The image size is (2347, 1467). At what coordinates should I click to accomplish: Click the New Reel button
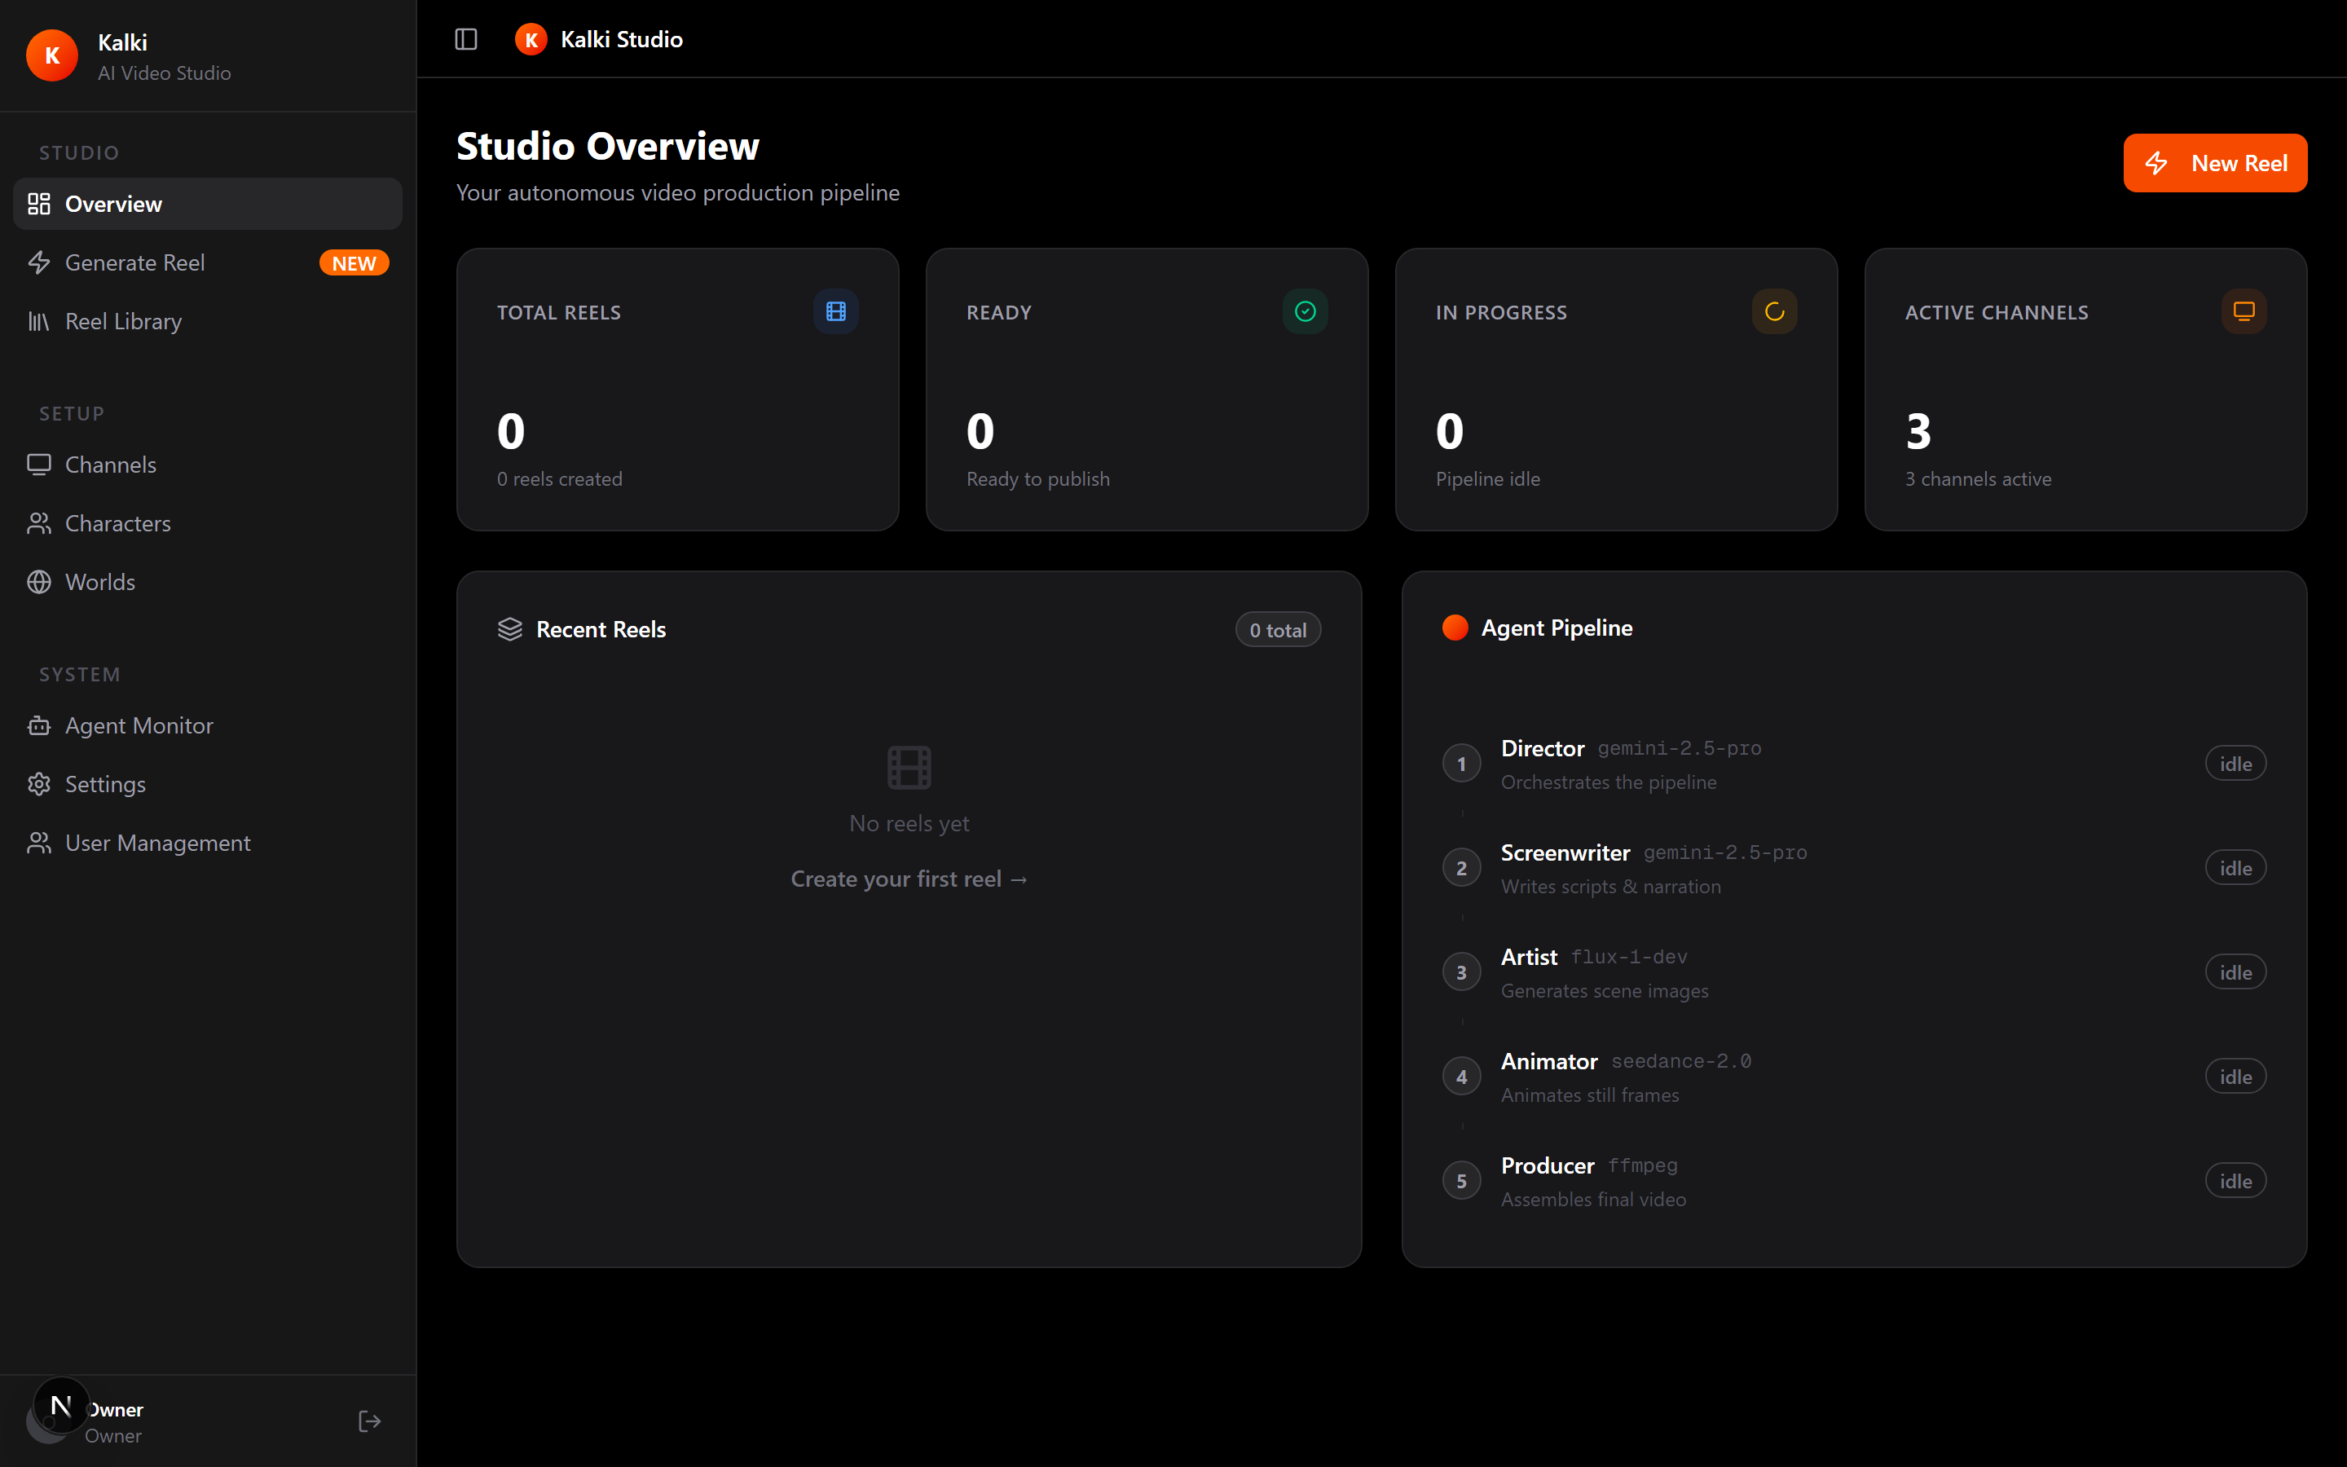pyautogui.click(x=2215, y=163)
